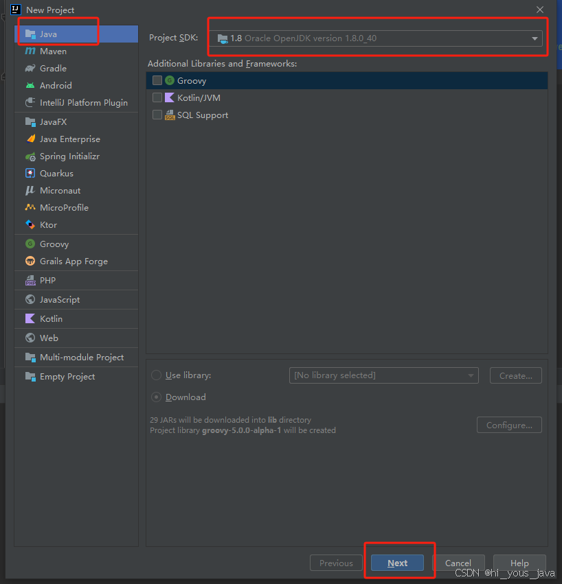Click the Grails App Forge label
562x584 pixels.
click(74, 261)
